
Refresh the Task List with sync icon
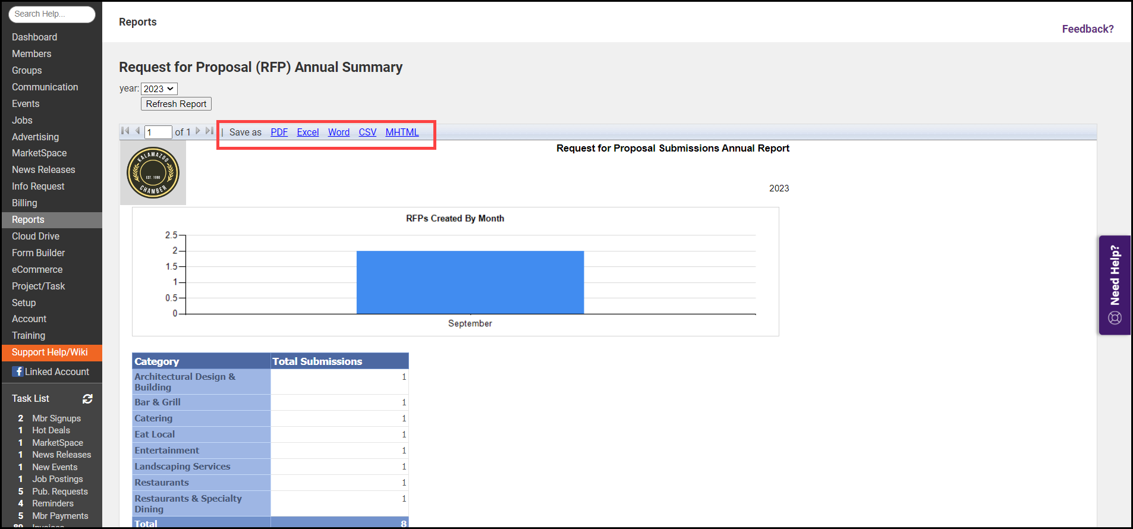tap(87, 399)
